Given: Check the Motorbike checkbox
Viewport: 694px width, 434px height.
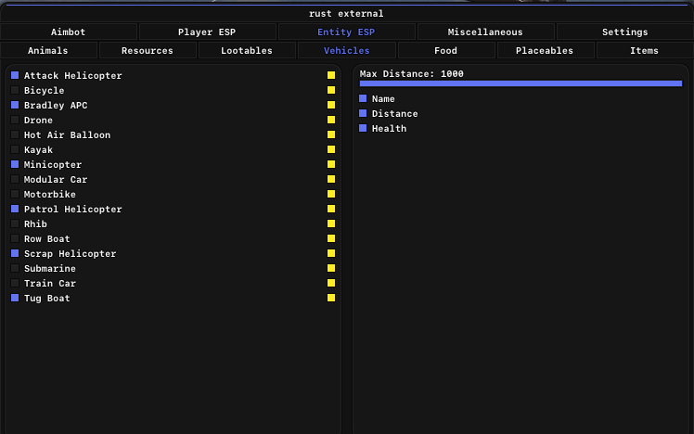Looking at the screenshot, I should click(x=15, y=194).
